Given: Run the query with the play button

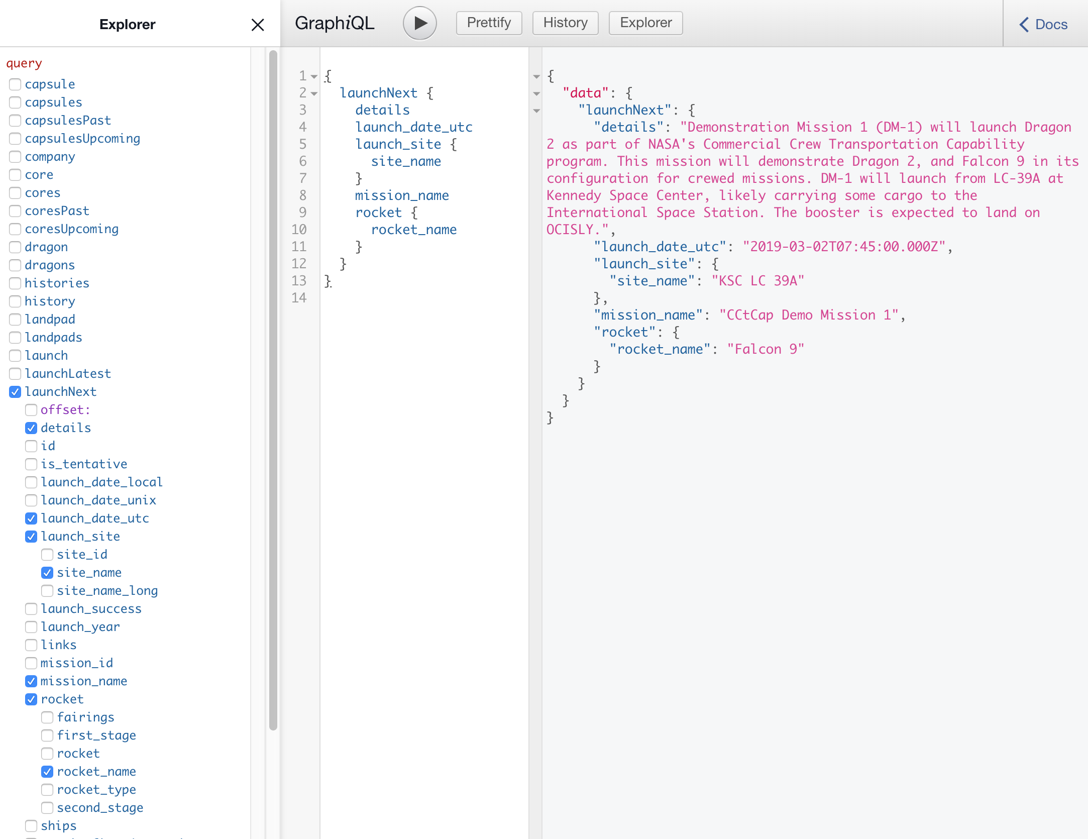Looking at the screenshot, I should click(419, 23).
